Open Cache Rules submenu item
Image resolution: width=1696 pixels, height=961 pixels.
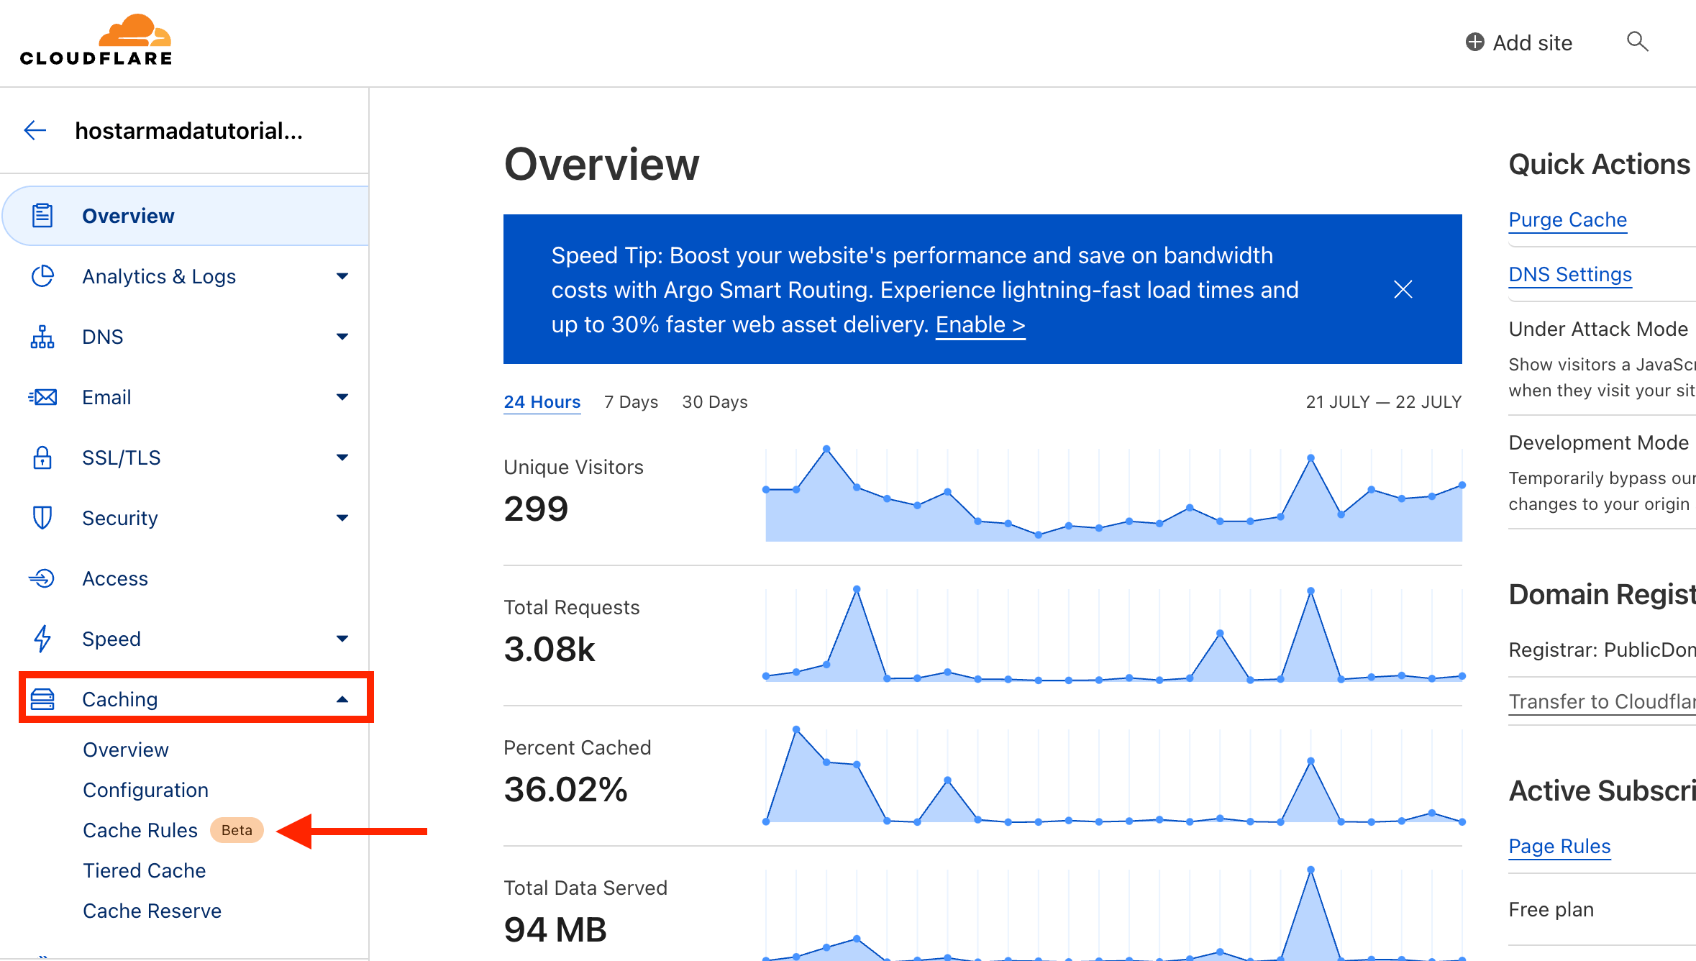(140, 830)
